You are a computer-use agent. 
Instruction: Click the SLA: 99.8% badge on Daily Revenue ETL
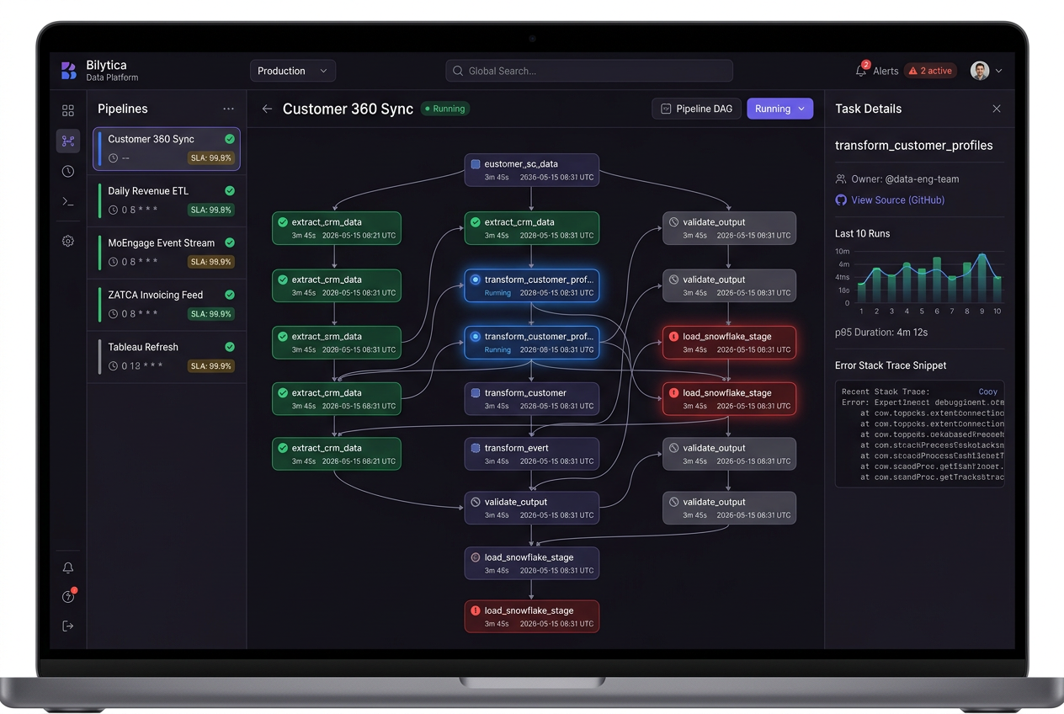click(210, 210)
